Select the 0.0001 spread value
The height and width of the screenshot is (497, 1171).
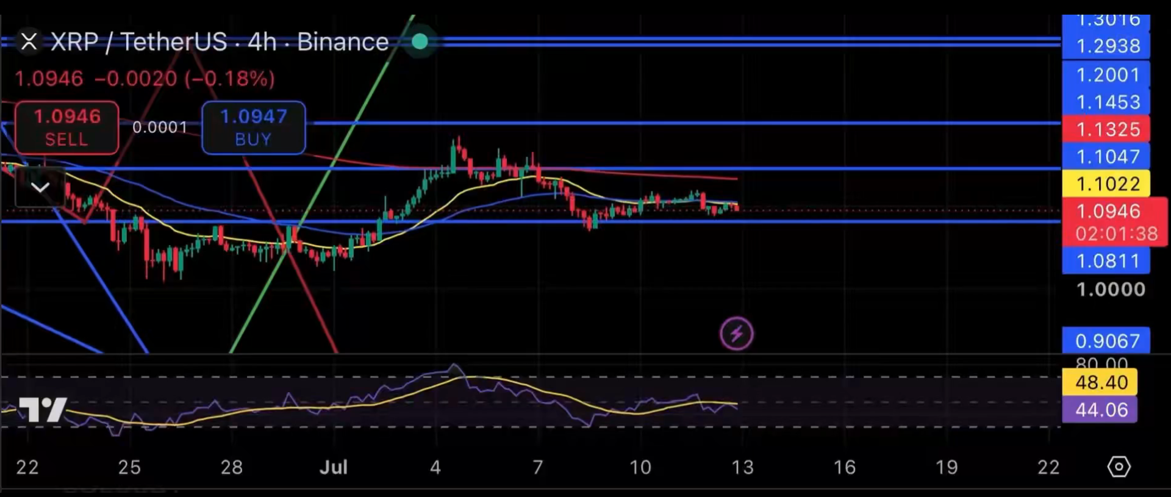[160, 127]
